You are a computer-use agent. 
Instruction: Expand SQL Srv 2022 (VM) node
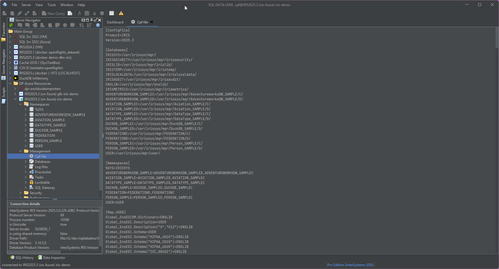pos(10,37)
